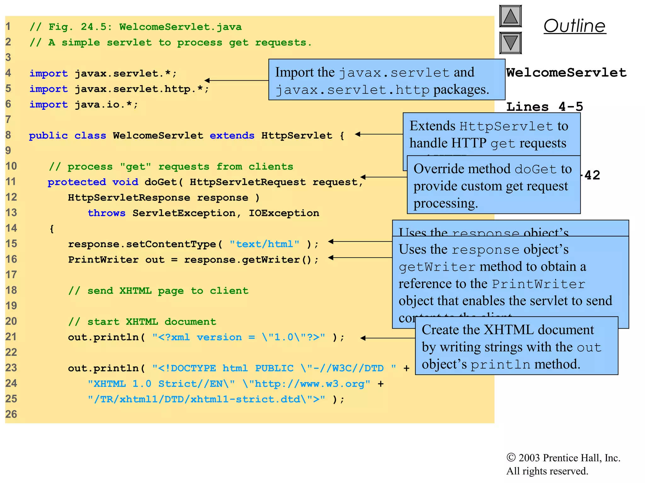
Task: Click the "XHTML 1.0 Strict//EN" string line
Action: [236, 384]
